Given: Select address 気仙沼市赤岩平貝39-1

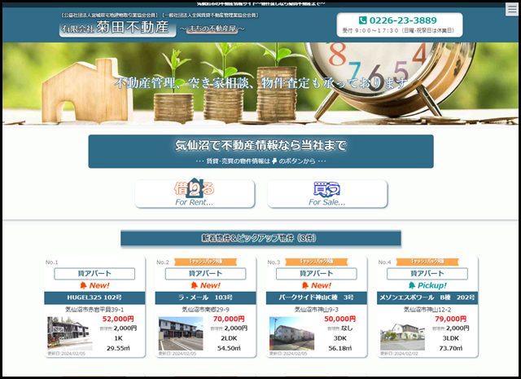Looking at the screenshot, I should (x=94, y=310).
